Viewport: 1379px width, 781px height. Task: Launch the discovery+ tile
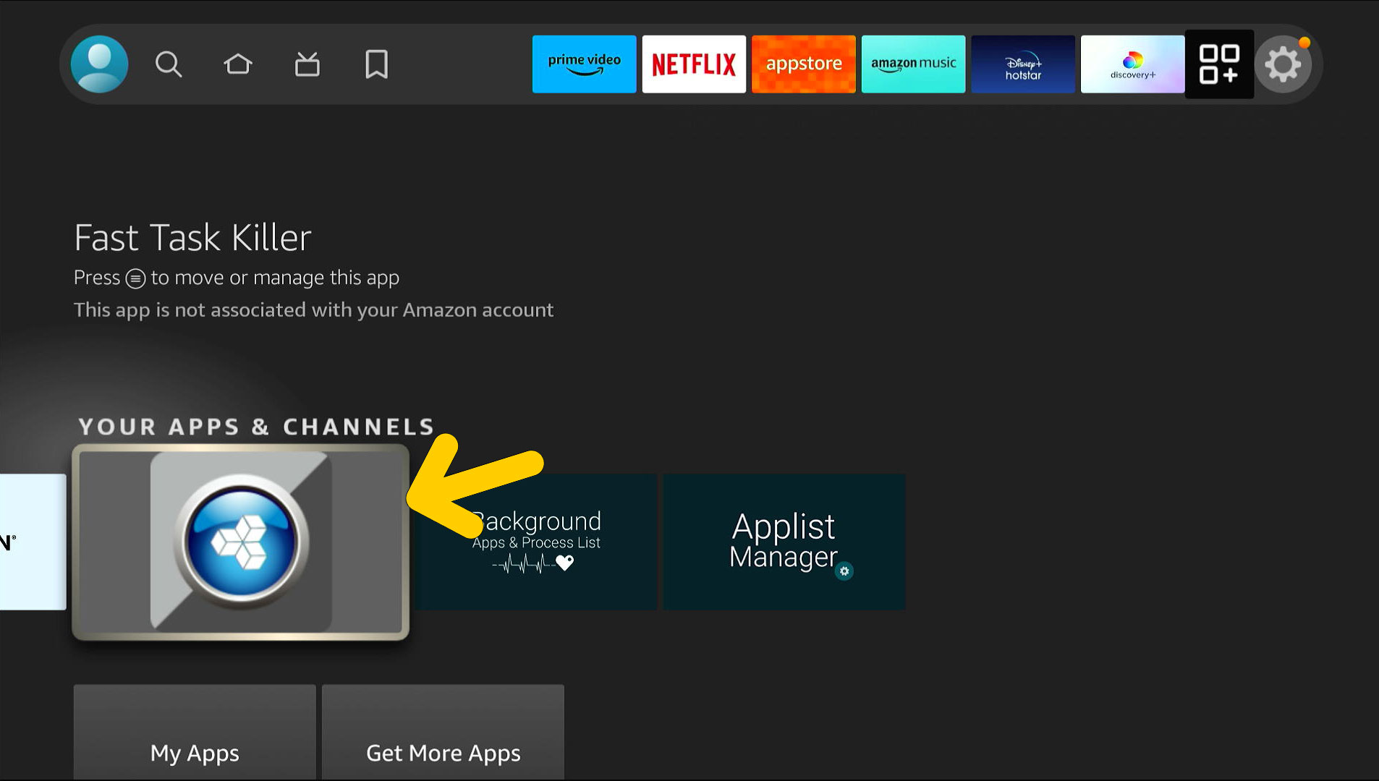pyautogui.click(x=1133, y=64)
